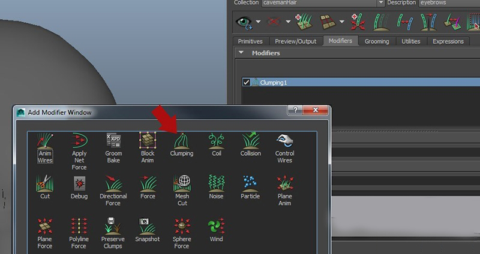Click the three fading green guides icon
This screenshot has width=480, height=254.
[381, 22]
